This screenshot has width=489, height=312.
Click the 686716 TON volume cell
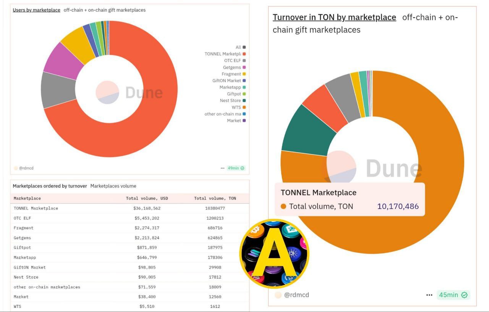click(x=215, y=228)
